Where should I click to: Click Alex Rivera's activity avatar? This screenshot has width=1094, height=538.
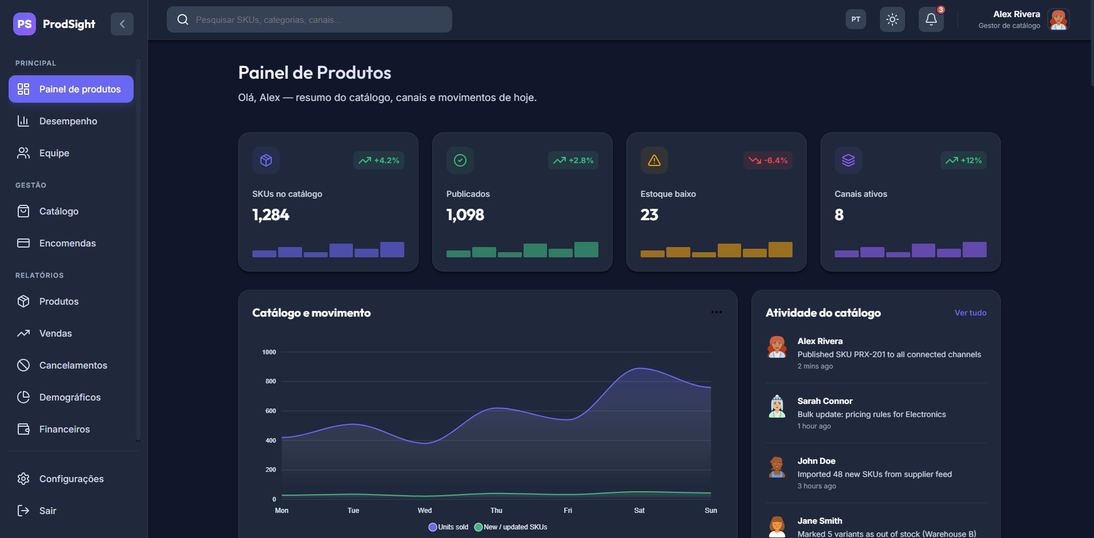pos(777,347)
